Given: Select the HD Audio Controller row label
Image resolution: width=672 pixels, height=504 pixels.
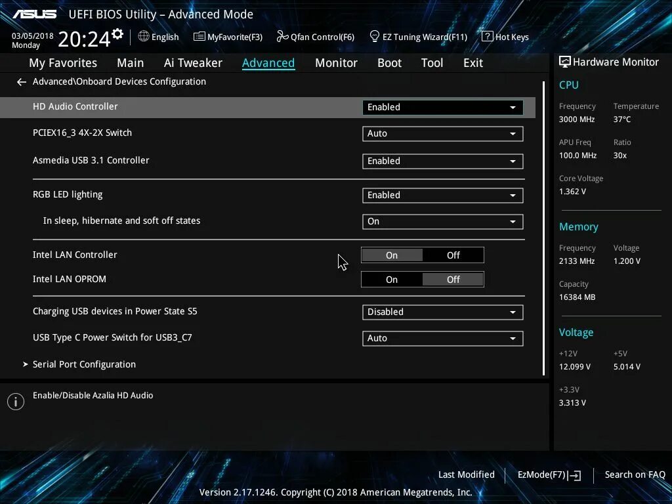Looking at the screenshot, I should (x=75, y=107).
